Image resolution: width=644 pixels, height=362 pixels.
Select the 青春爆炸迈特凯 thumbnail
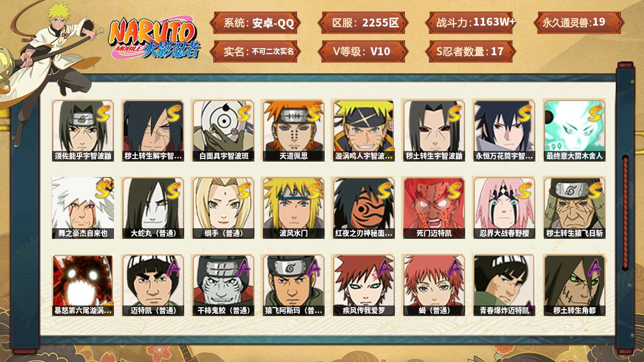pos(504,285)
